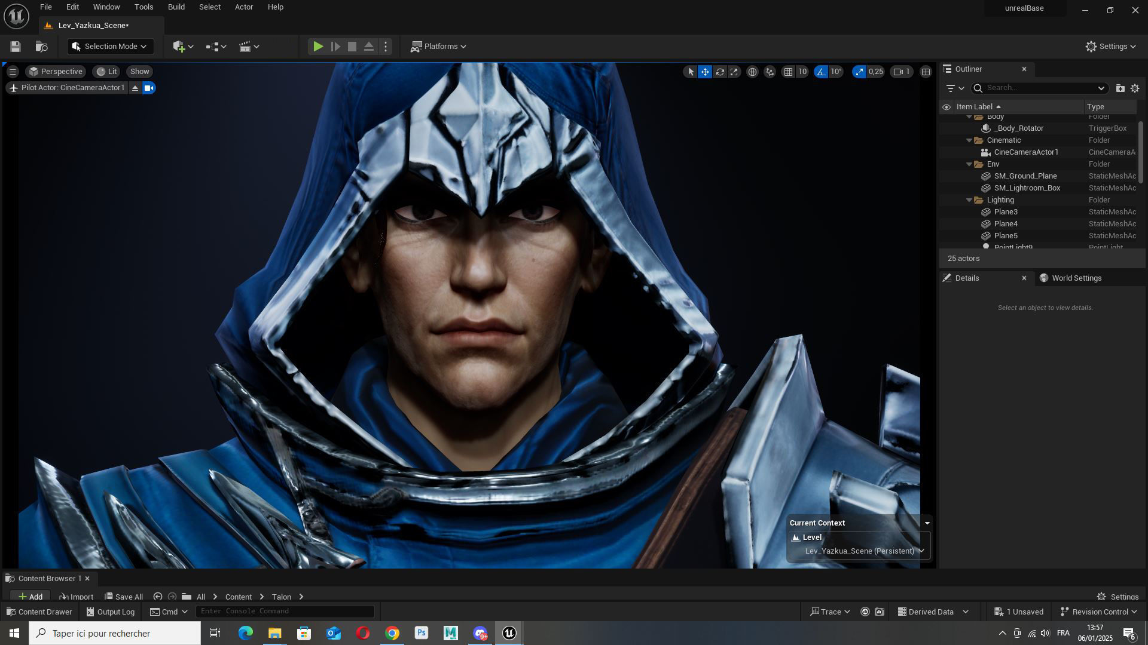Open the Derived Data menu
Viewport: 1148px width, 645px height.
point(933,612)
